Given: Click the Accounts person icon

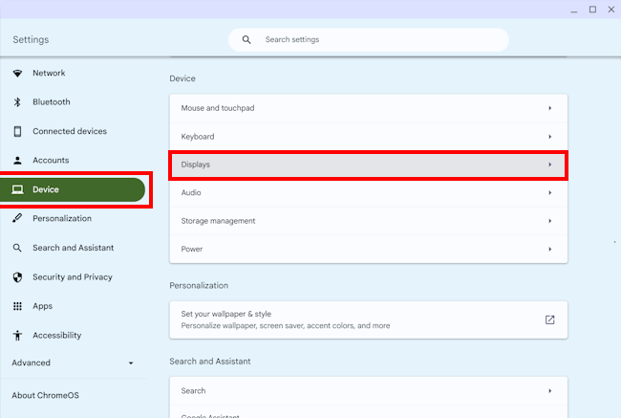Looking at the screenshot, I should click(x=17, y=161).
